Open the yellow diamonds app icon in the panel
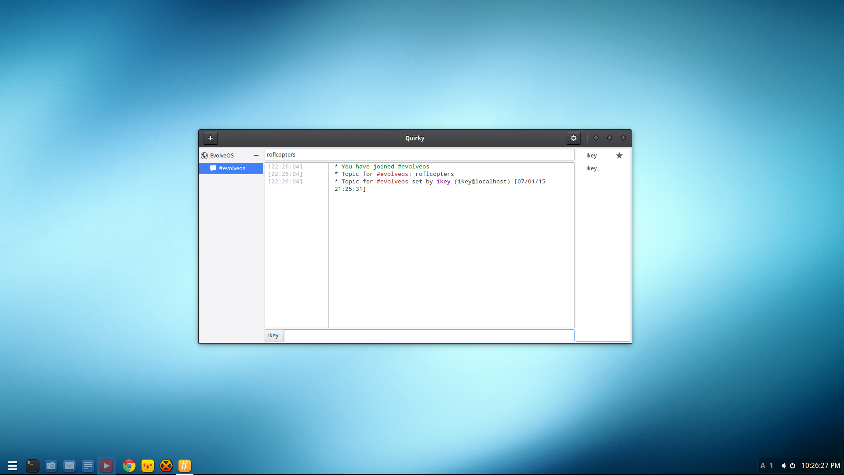The image size is (844, 475). coord(148,466)
